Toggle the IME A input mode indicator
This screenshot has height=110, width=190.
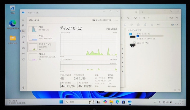click(160, 102)
